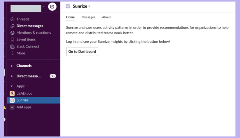Open Mentions & reactions text
The height and width of the screenshot is (138, 240).
tap(34, 33)
